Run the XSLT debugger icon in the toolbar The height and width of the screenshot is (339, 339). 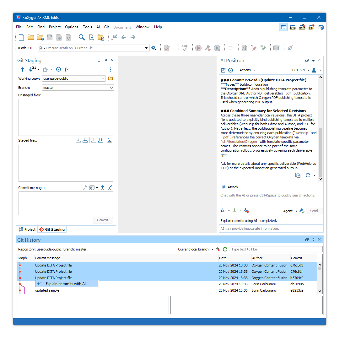(302, 27)
